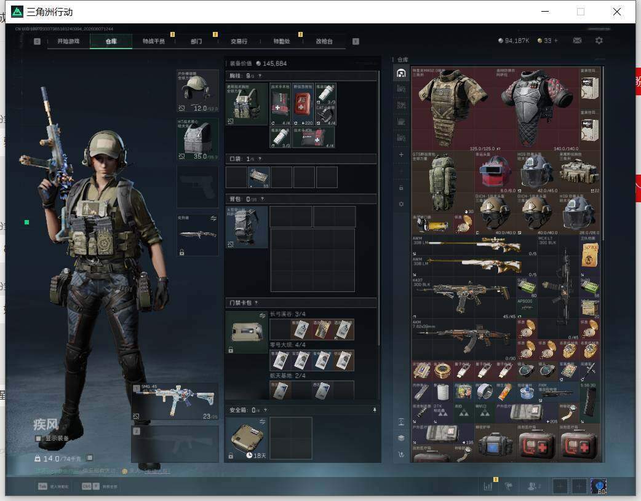Select the ammo item in the pocket slot
The width and height of the screenshot is (641, 501).
pyautogui.click(x=259, y=177)
